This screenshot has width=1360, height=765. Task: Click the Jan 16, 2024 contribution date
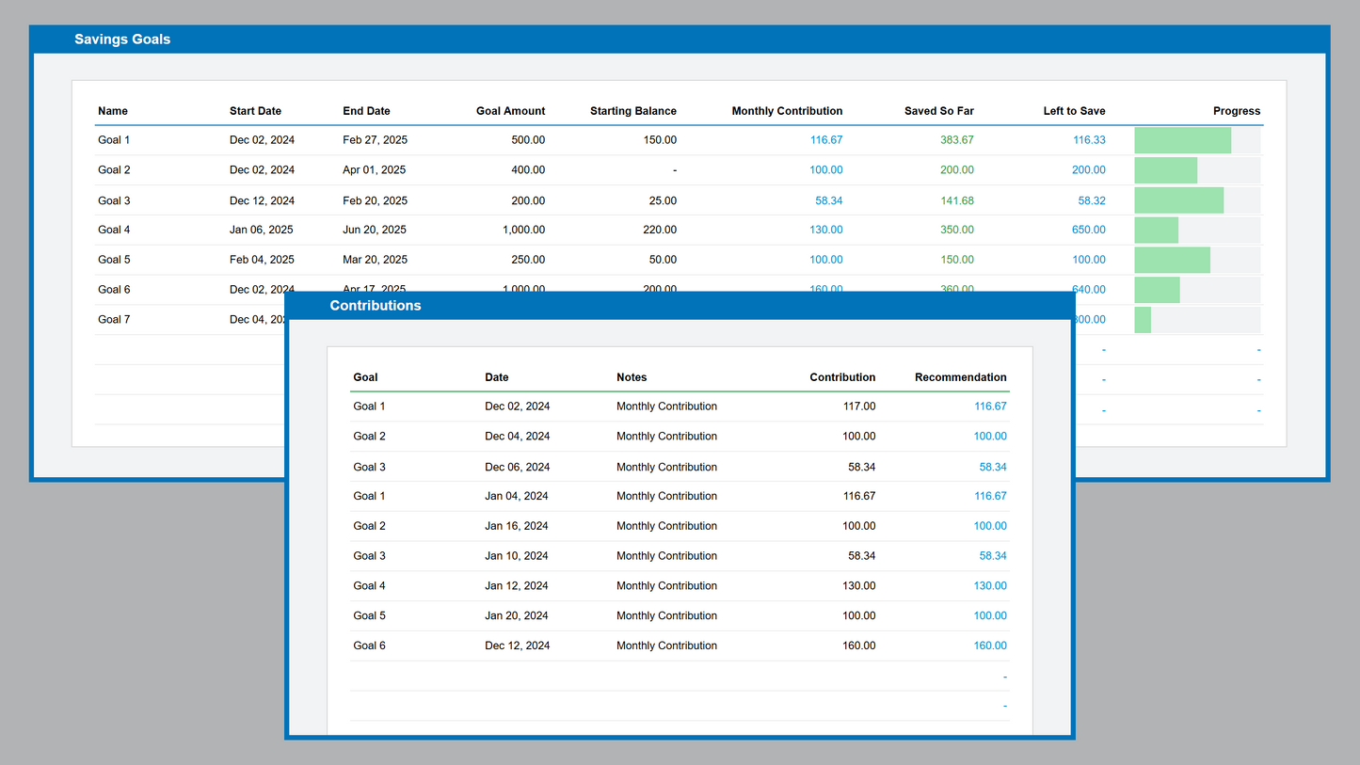pyautogui.click(x=517, y=526)
